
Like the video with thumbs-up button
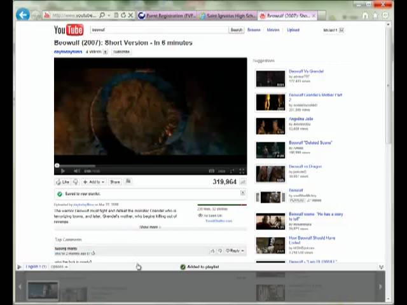click(x=62, y=182)
